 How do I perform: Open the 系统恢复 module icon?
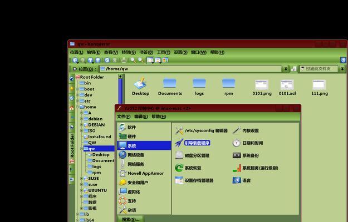pos(179,168)
